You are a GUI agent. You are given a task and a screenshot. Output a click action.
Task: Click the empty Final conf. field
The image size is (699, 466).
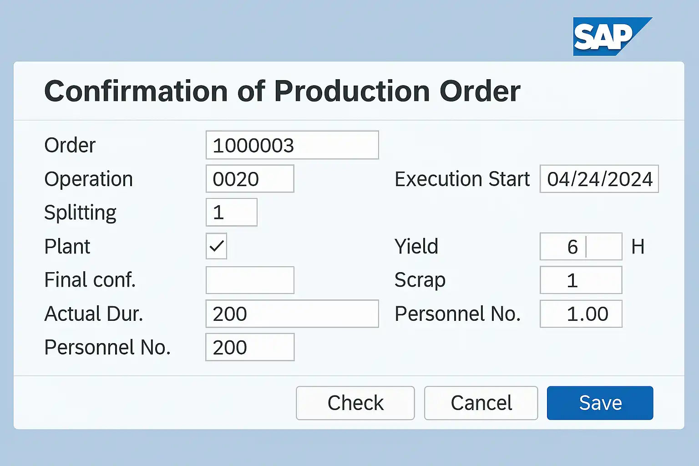(x=249, y=280)
